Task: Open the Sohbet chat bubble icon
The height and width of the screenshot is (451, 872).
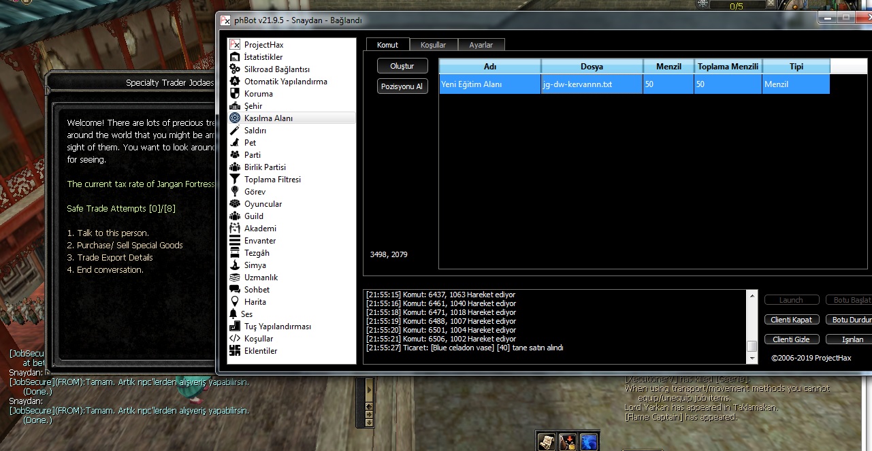Action: 235,290
